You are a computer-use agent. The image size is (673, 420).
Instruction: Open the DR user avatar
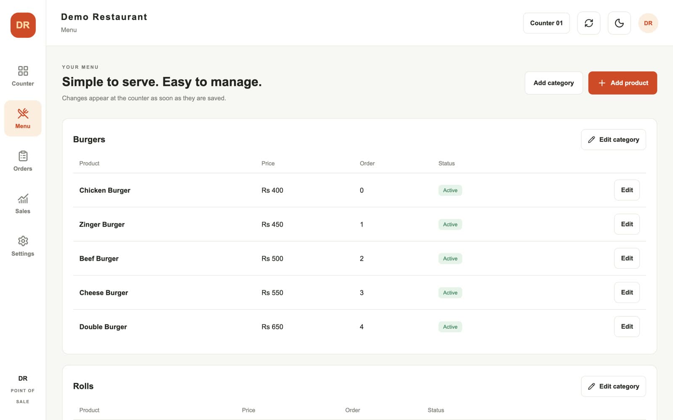point(648,23)
